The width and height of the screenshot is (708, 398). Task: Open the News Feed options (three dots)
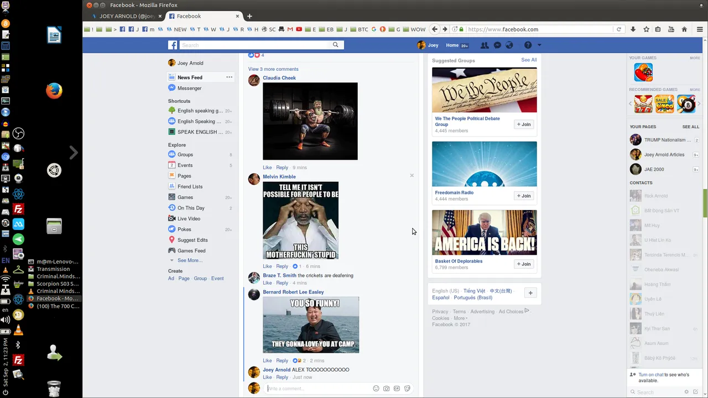coord(229,77)
